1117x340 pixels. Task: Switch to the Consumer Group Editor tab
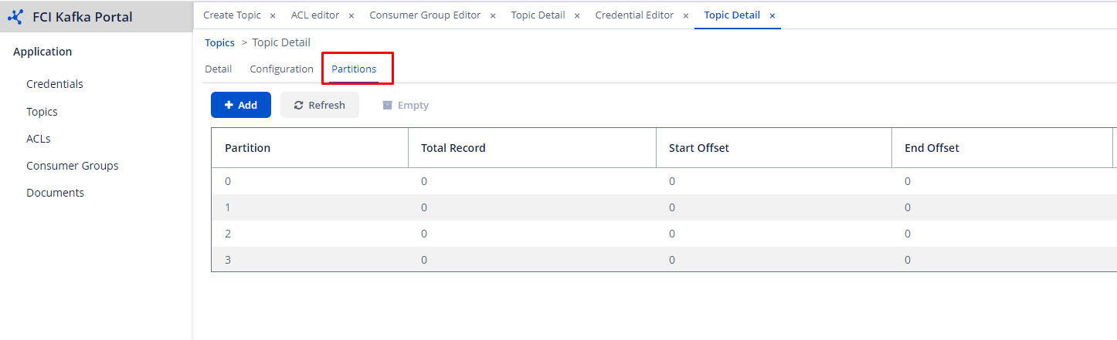click(x=425, y=15)
